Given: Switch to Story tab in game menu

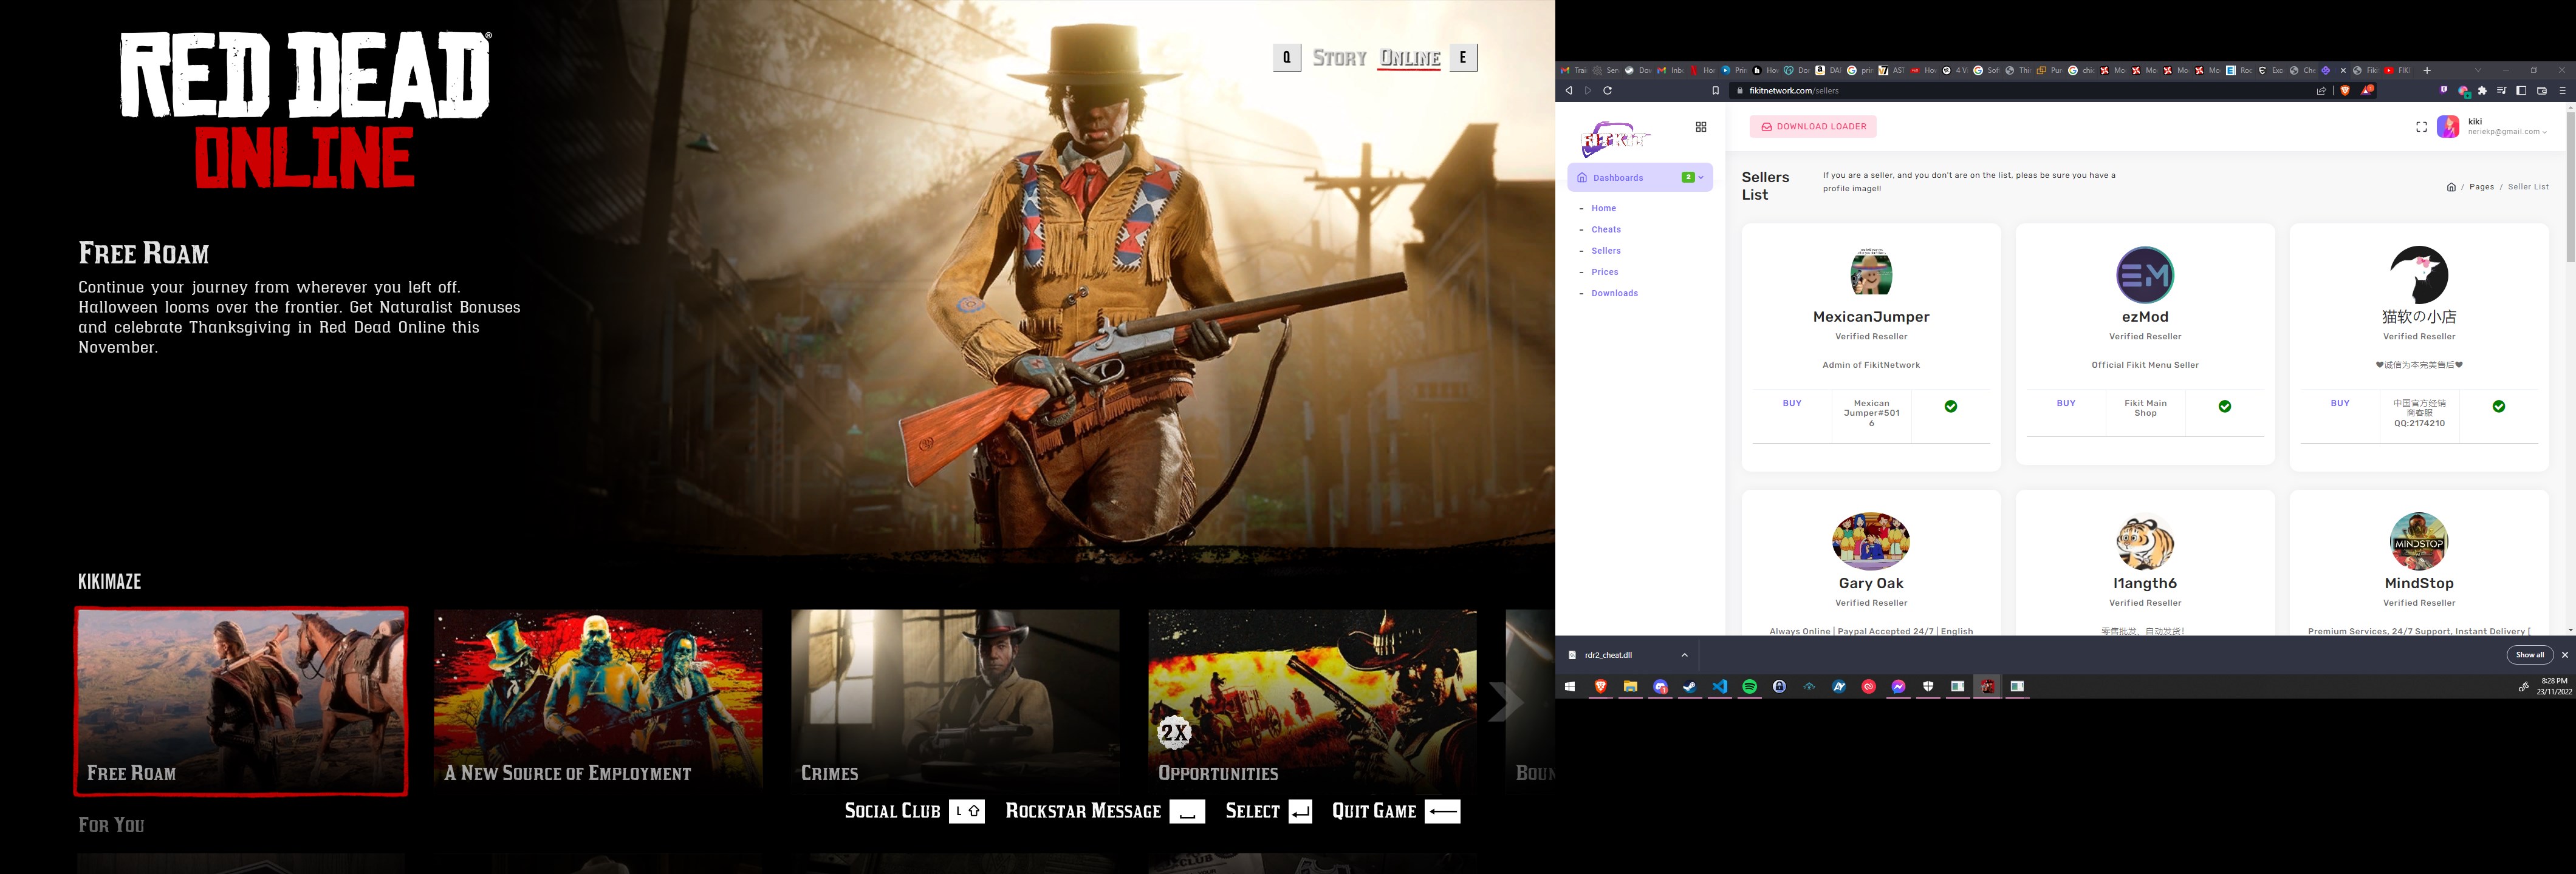Looking at the screenshot, I should 1340,58.
